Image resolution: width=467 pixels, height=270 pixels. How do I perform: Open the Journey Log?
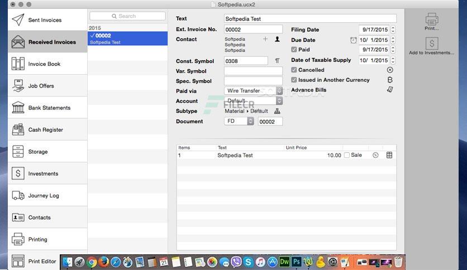pos(47,195)
